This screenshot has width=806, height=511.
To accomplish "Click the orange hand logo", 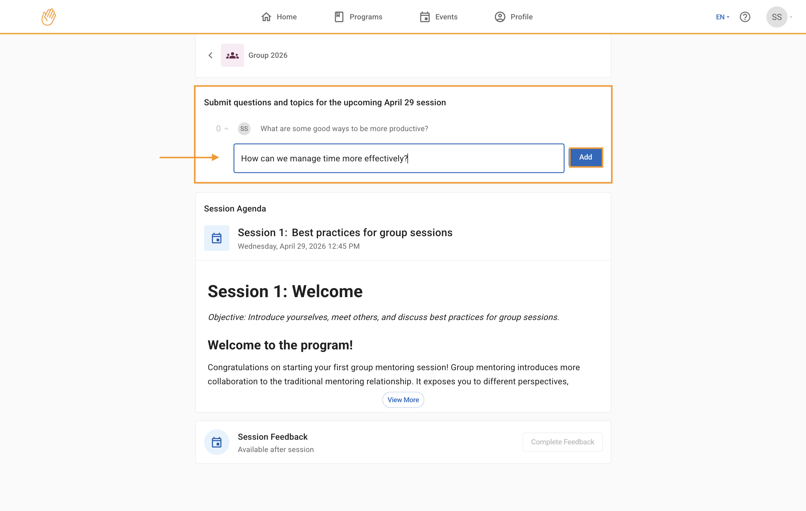I will coord(48,17).
